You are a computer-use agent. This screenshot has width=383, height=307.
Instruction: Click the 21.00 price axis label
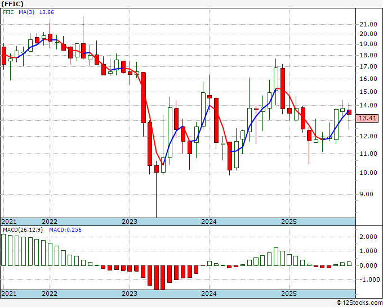tap(368, 24)
